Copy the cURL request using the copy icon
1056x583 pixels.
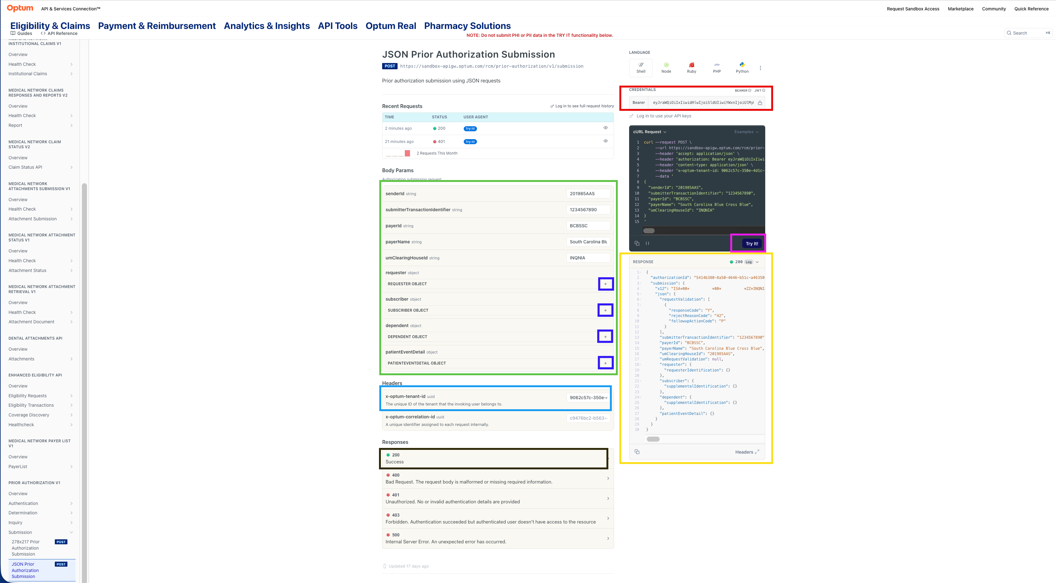637,243
